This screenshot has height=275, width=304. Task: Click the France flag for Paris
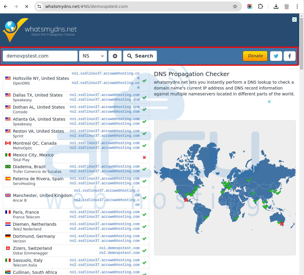(8, 212)
